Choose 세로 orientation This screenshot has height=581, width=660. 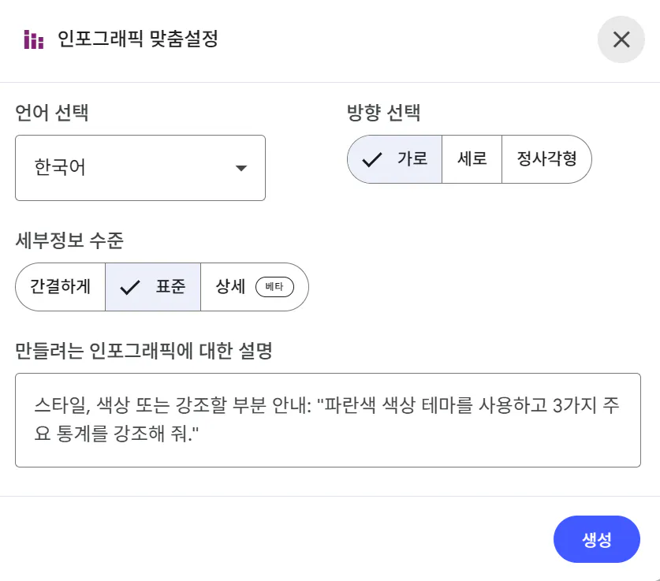click(x=472, y=158)
